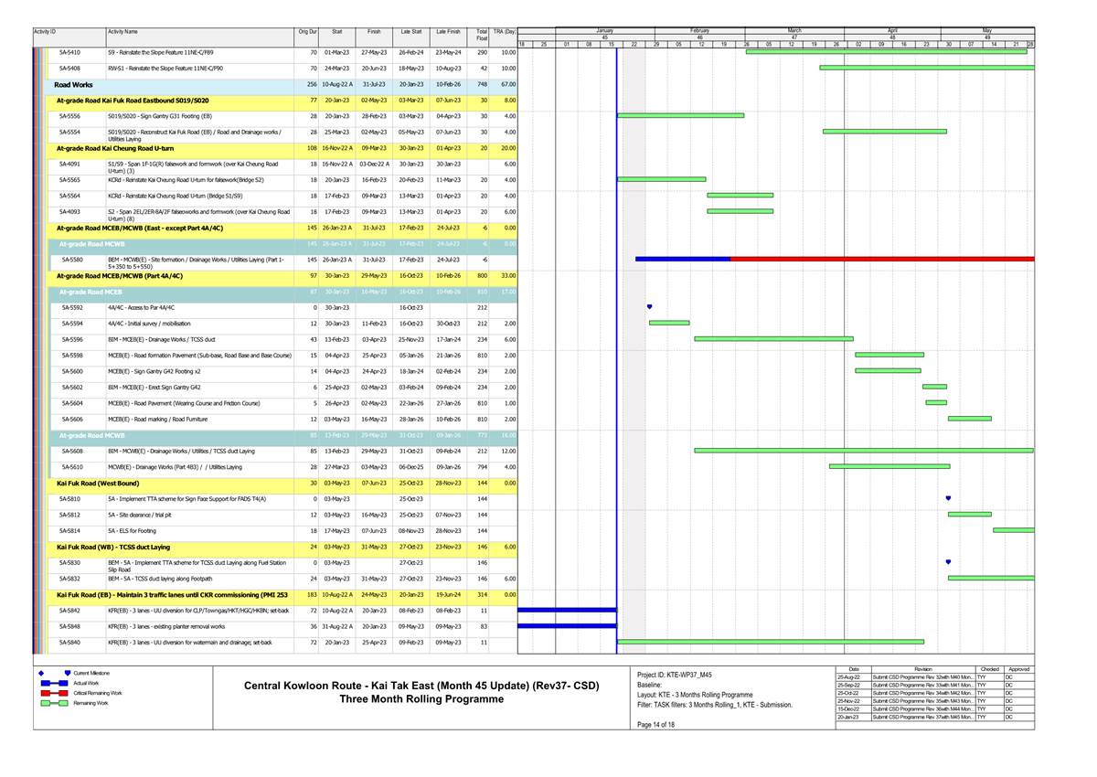Click the milestone marker on row SA-5830
The height and width of the screenshot is (777, 1097).
tap(948, 562)
